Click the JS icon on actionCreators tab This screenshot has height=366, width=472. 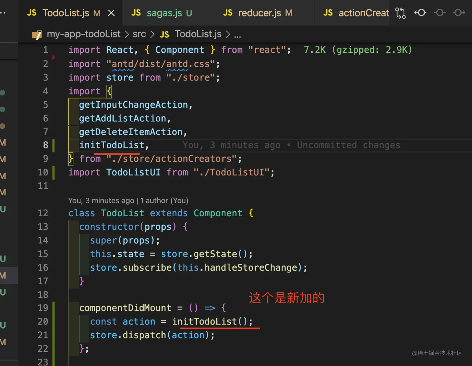click(328, 13)
